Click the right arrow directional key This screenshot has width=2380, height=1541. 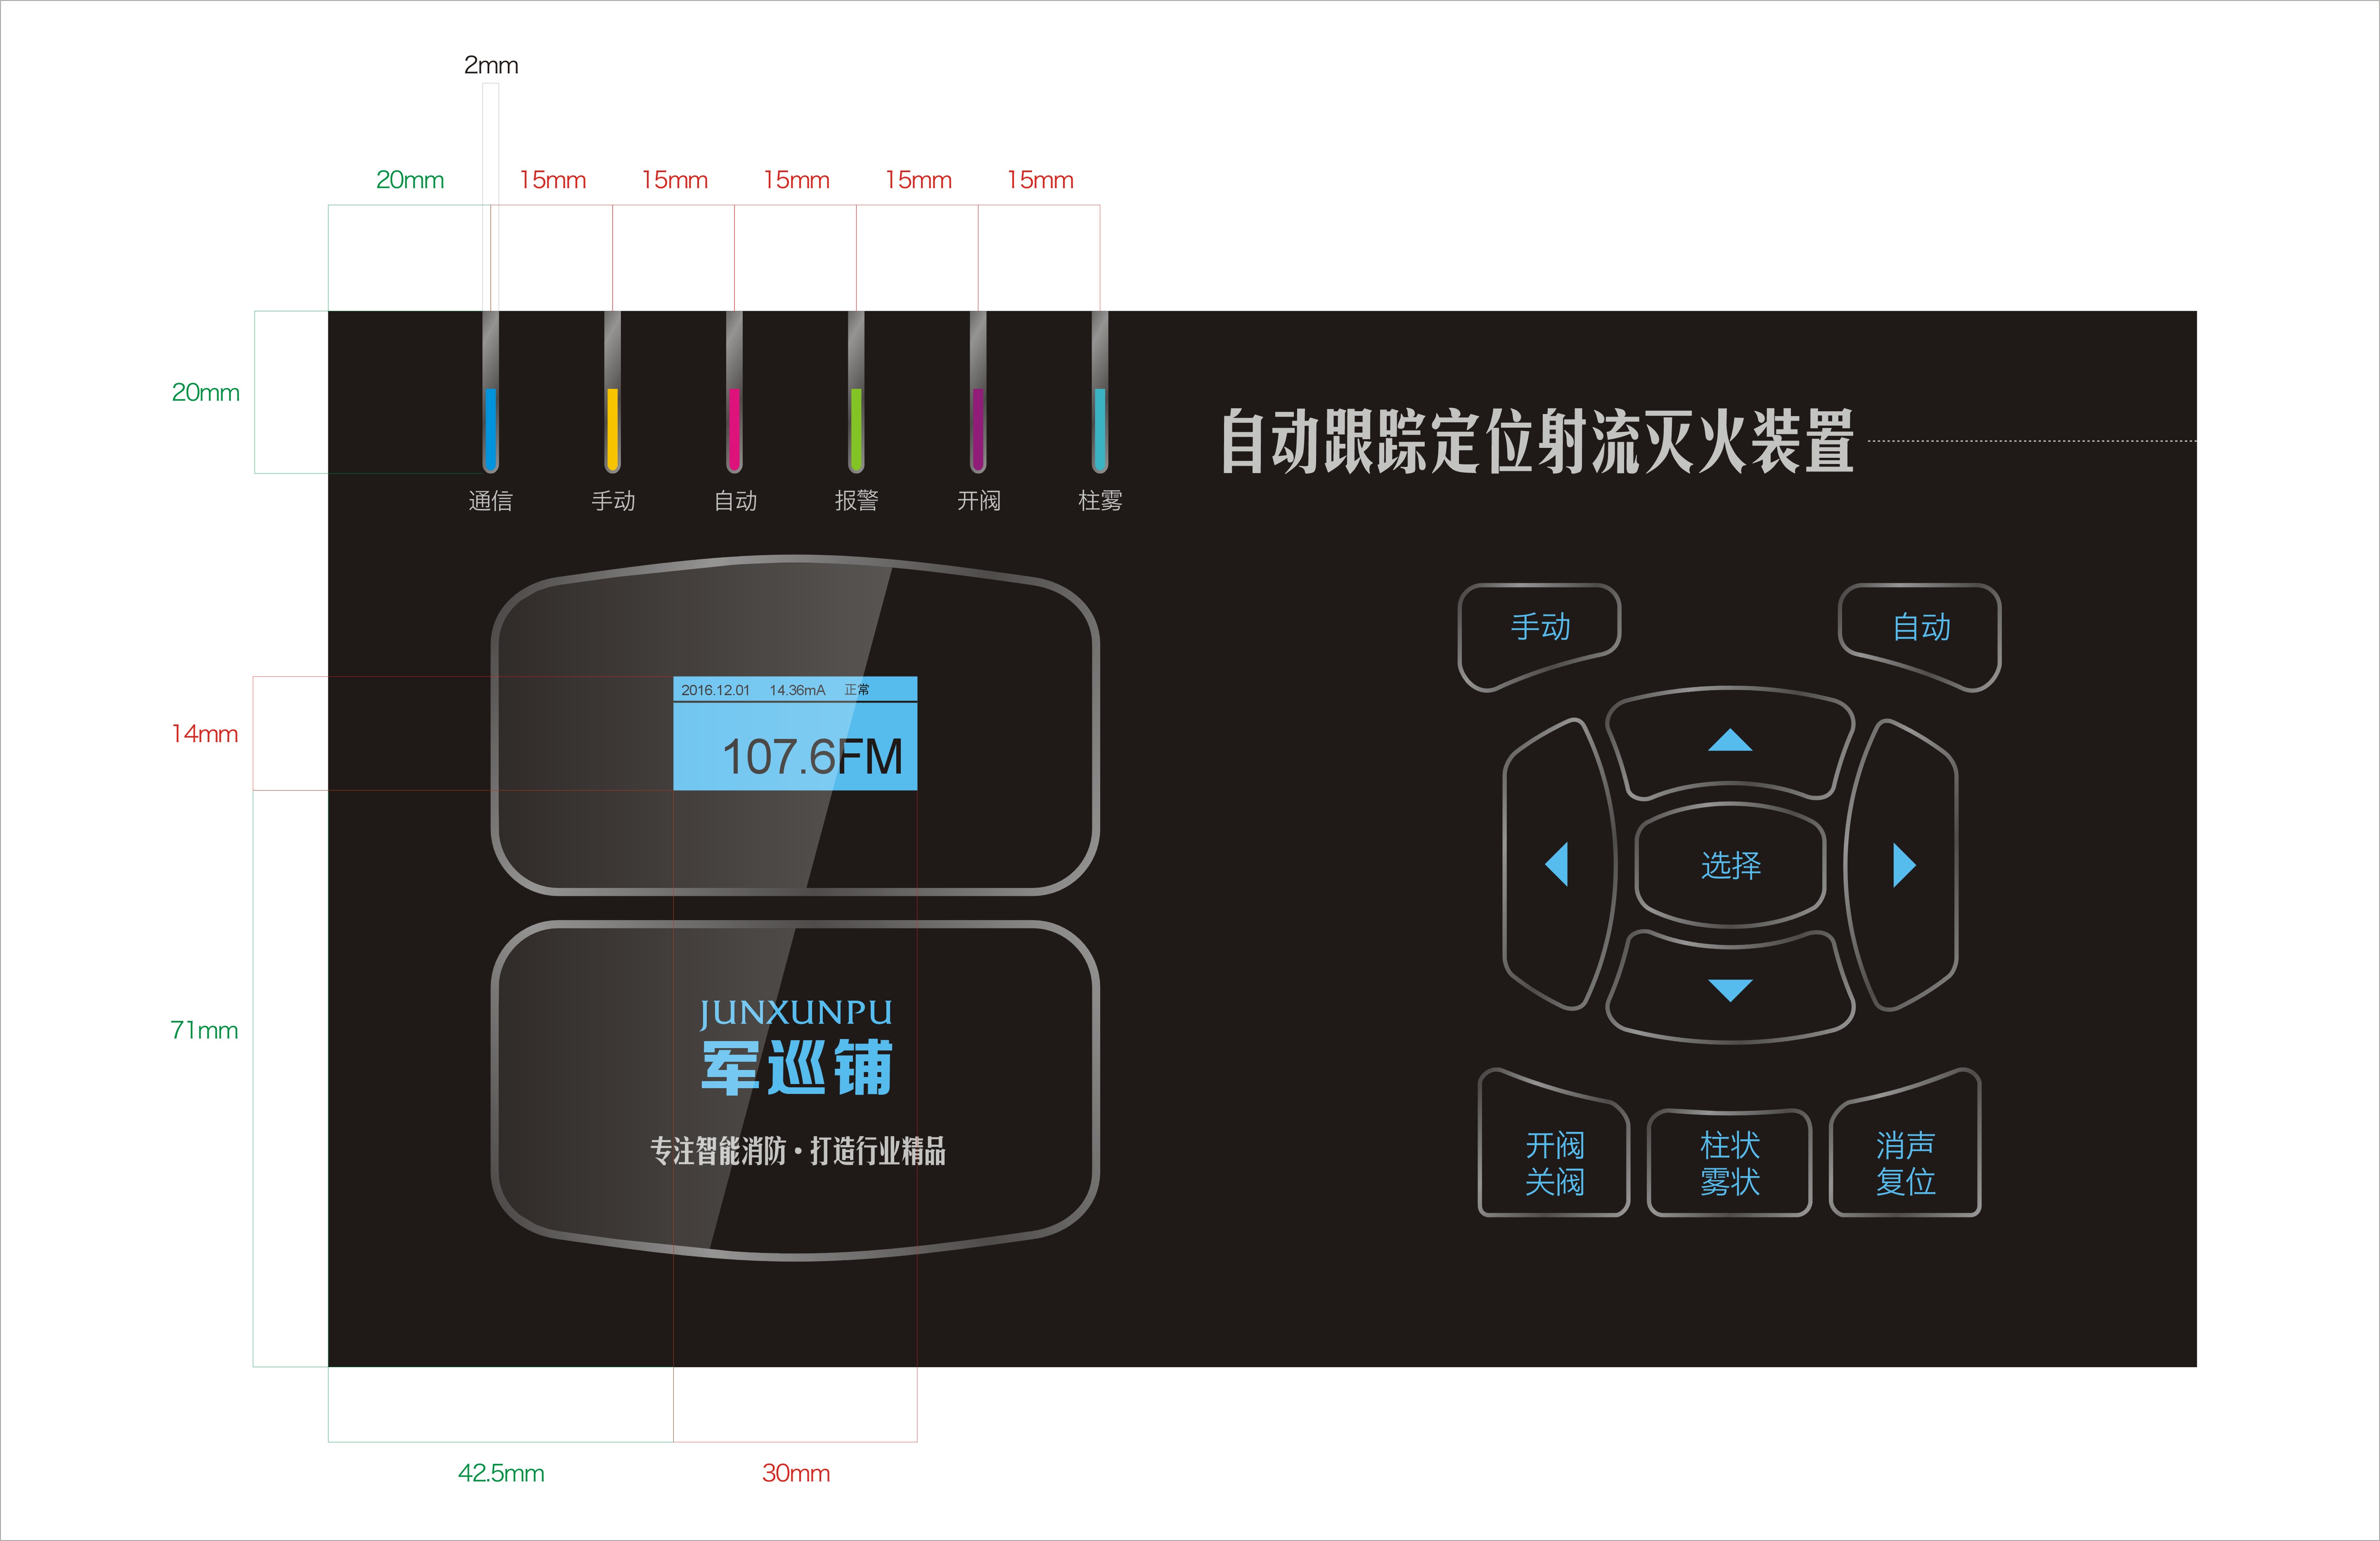click(1901, 864)
